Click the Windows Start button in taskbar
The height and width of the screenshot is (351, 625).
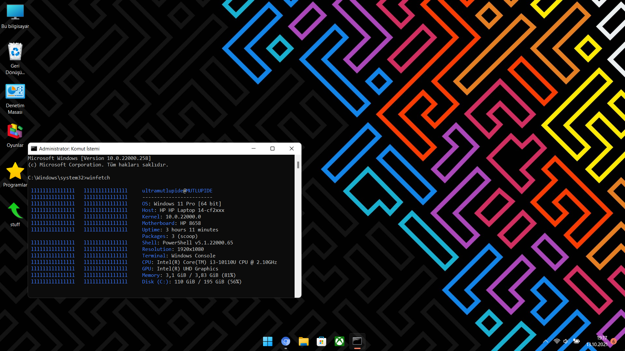click(x=268, y=341)
